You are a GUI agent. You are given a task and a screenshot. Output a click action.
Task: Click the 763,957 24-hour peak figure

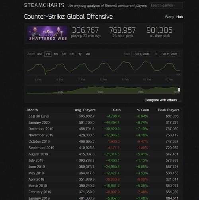(x=122, y=30)
